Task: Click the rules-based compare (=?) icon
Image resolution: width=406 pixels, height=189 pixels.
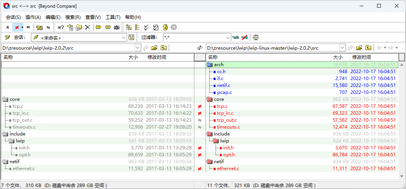Action: click(61, 27)
